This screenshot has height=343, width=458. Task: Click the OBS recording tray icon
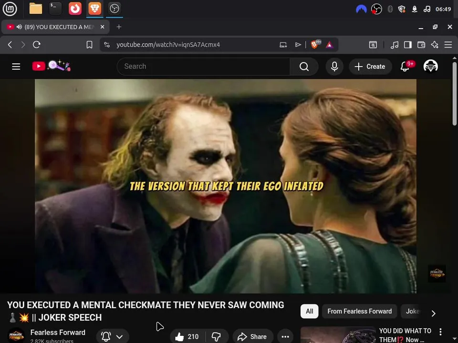click(x=376, y=10)
